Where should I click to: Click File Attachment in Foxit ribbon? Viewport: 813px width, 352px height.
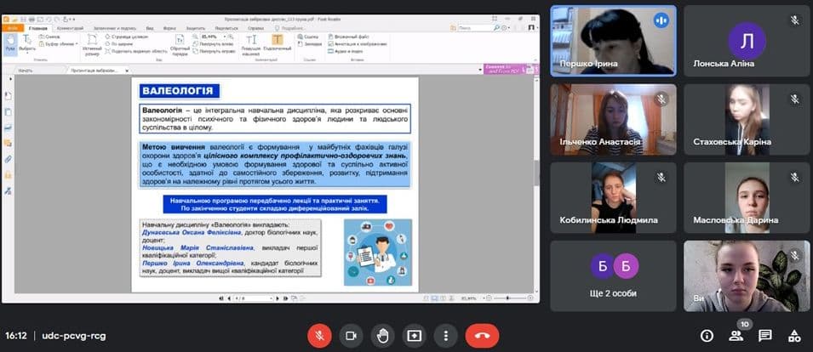[x=348, y=37]
